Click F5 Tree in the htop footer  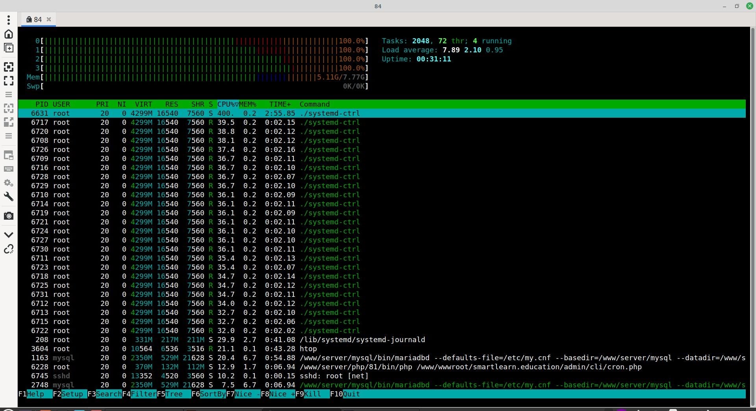pyautogui.click(x=173, y=394)
